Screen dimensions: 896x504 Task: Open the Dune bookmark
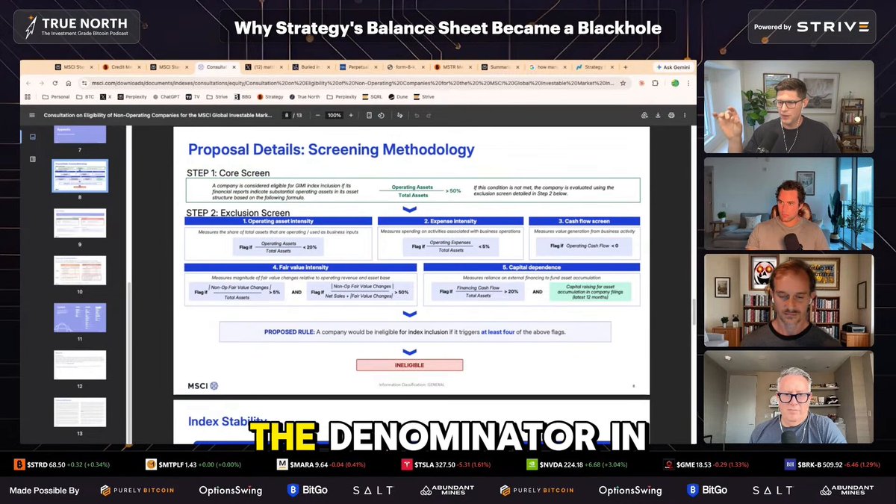[x=399, y=97]
